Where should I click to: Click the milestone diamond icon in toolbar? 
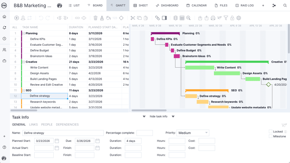[121, 18]
